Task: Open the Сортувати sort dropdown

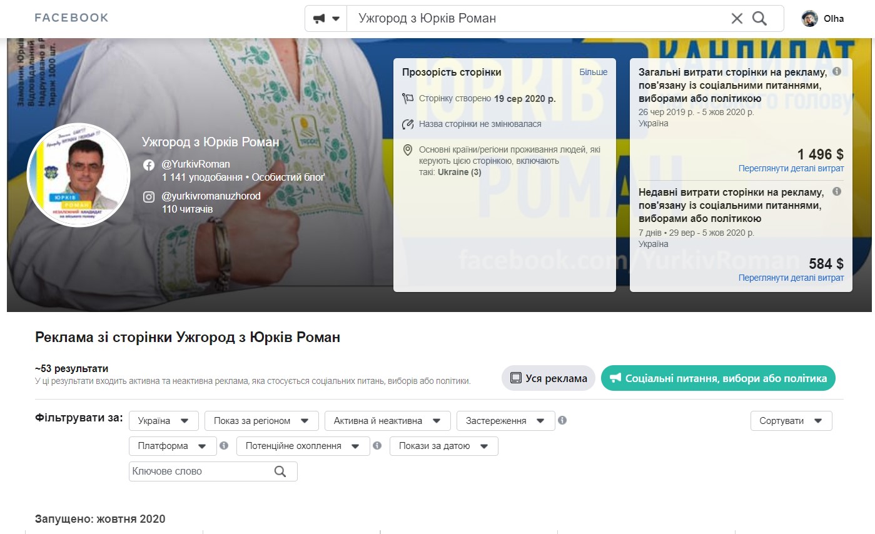Action: tap(791, 421)
